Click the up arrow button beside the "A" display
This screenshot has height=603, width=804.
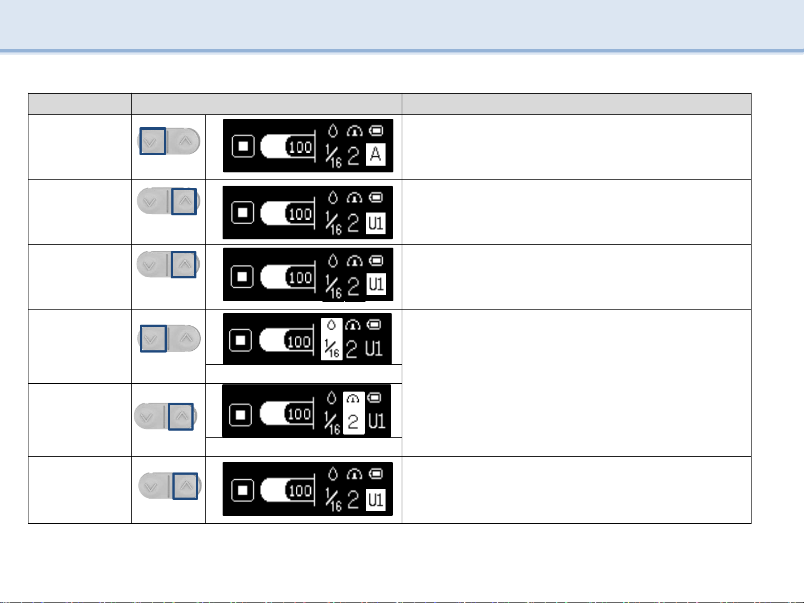click(186, 141)
